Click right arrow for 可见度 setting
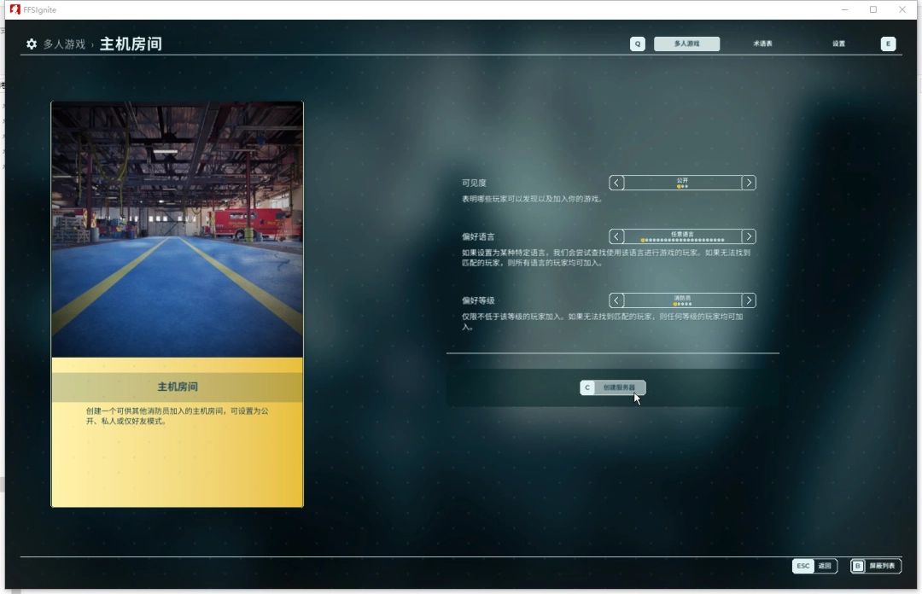The image size is (922, 594). tap(748, 183)
